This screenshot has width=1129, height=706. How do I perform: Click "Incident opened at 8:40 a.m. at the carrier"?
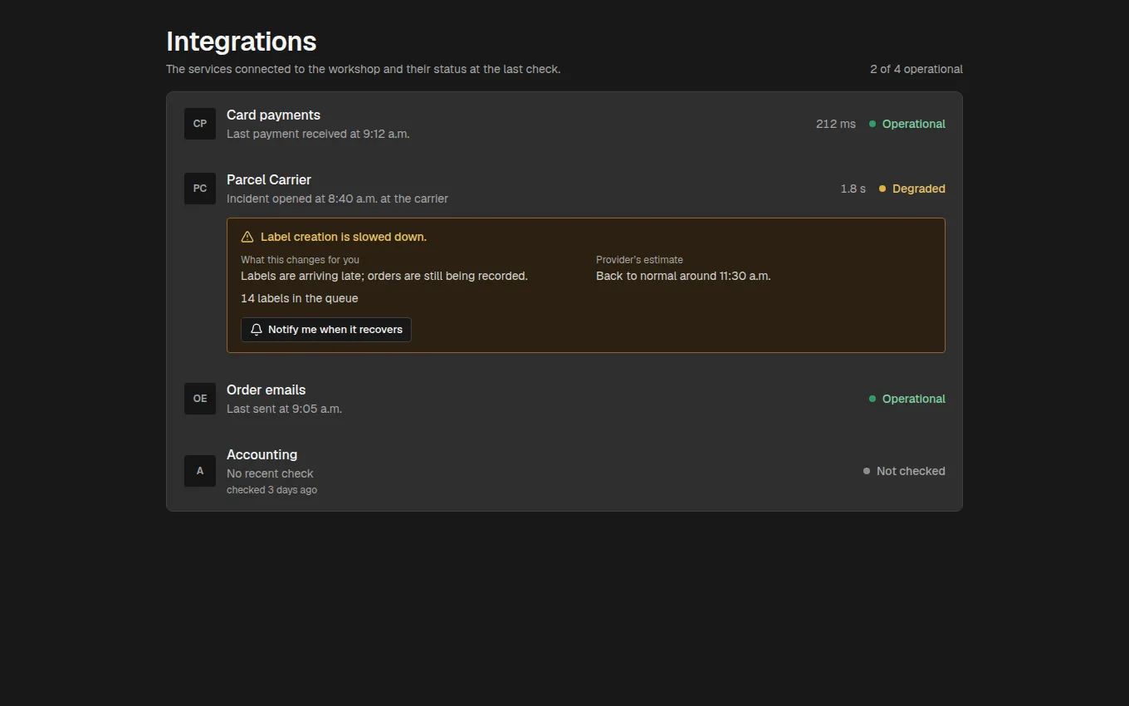(x=337, y=199)
